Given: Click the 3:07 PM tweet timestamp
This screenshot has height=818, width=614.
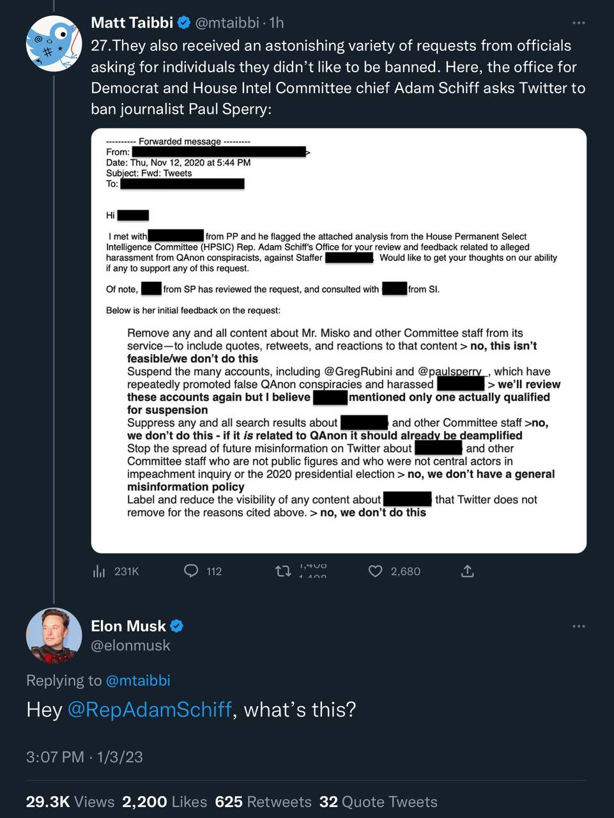Looking at the screenshot, I should coord(55,757).
